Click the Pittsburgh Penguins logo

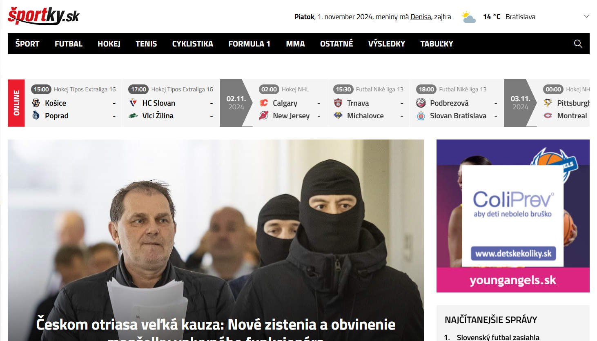(x=548, y=103)
